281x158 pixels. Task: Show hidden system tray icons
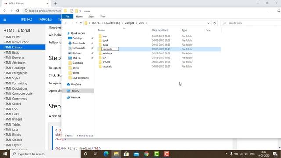[x=226, y=154]
